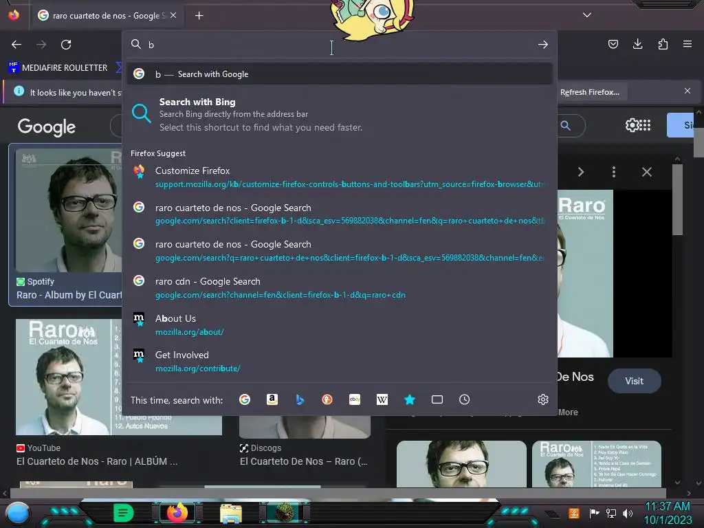Dismiss the notification bar with X

687,91
